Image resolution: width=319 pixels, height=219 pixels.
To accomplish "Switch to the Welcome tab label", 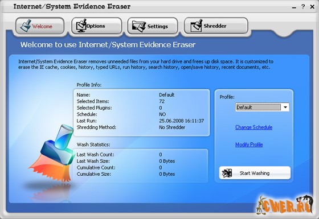I will (x=42, y=26).
